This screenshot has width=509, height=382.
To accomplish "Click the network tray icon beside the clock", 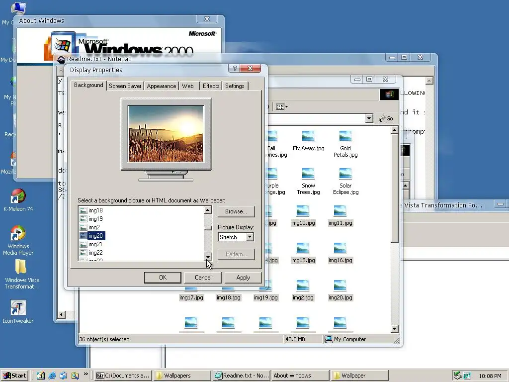I will click(x=467, y=376).
